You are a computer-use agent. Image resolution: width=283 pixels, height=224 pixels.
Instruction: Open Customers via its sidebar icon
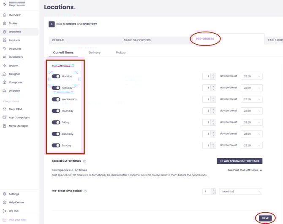pos(5,57)
